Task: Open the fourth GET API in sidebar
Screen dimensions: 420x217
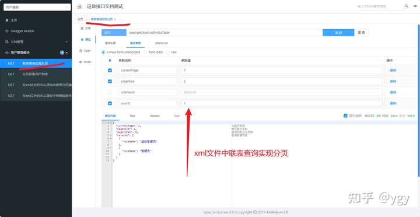Action: point(36,95)
